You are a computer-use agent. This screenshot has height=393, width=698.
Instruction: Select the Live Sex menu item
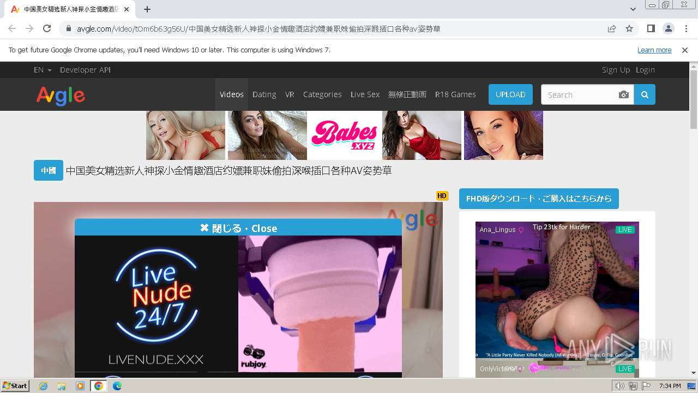pyautogui.click(x=365, y=94)
